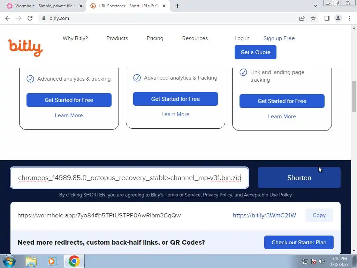
Task: Click the site lock icon in address bar
Action: [x=44, y=18]
